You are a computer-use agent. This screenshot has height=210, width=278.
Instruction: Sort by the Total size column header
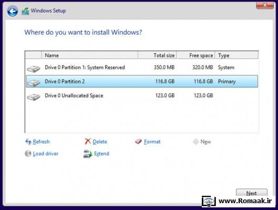tap(157, 55)
